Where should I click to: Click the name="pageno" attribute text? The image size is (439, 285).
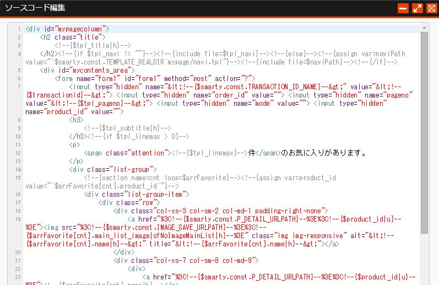[389, 95]
